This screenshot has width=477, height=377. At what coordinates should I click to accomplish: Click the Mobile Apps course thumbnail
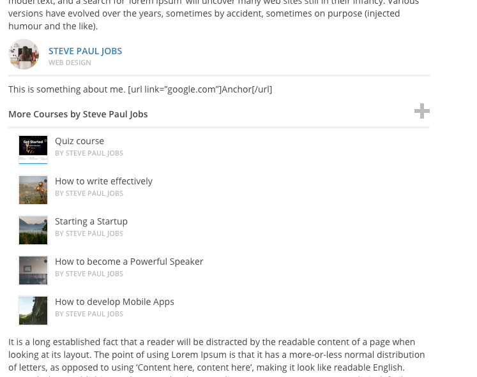click(x=33, y=311)
